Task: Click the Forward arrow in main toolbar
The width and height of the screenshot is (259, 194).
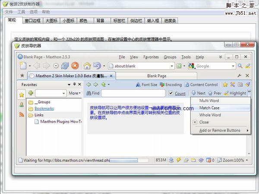Action: [x=46, y=66]
